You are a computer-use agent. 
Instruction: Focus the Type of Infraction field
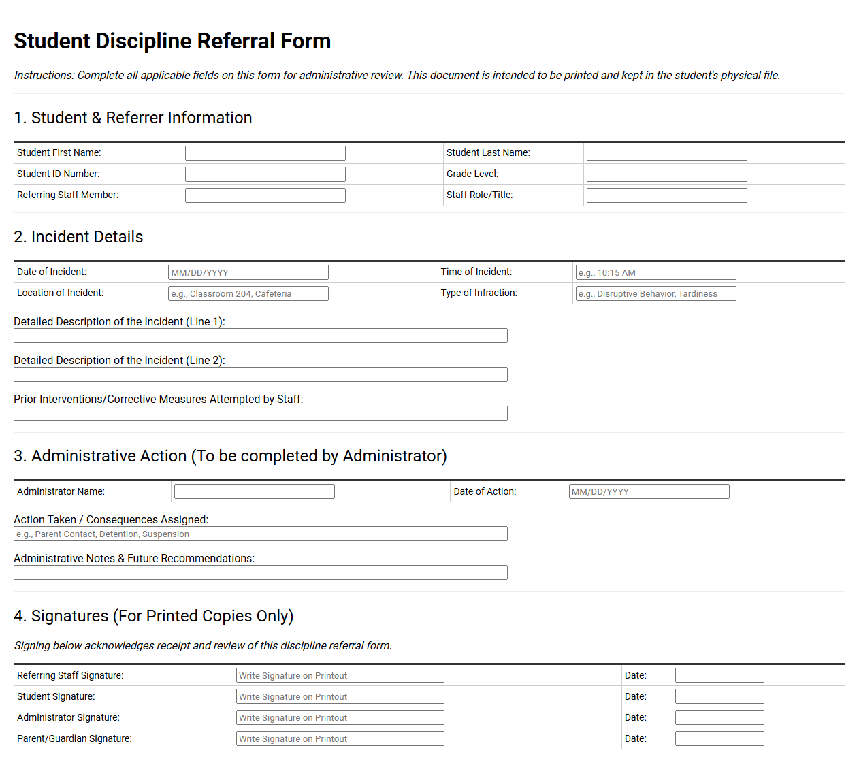pyautogui.click(x=655, y=293)
